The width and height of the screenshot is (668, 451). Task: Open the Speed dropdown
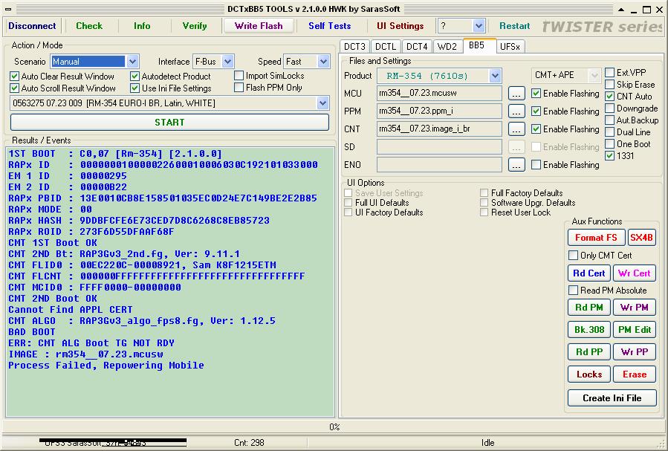(323, 62)
